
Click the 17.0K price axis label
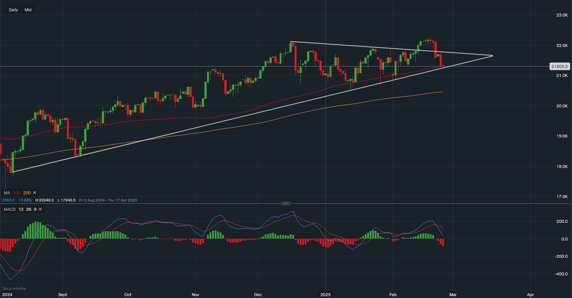pyautogui.click(x=562, y=197)
